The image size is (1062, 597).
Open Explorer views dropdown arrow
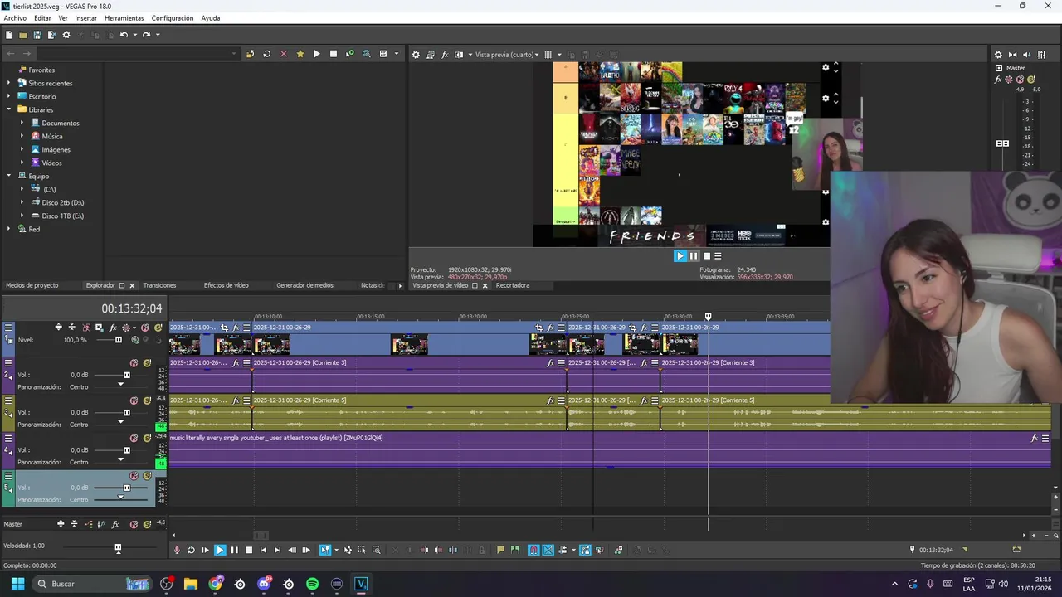(396, 54)
